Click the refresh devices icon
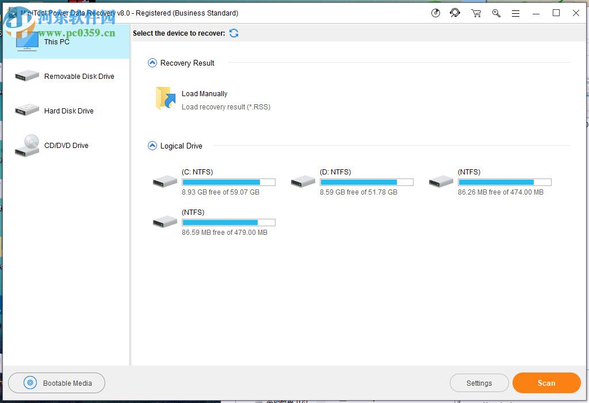The height and width of the screenshot is (403, 589). (234, 33)
